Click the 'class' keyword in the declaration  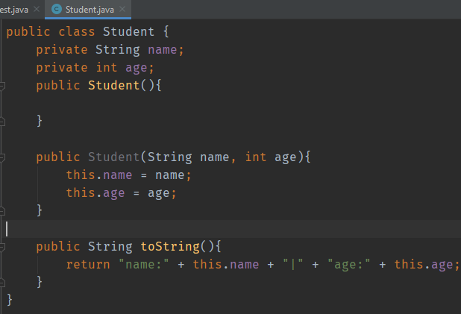tap(76, 32)
